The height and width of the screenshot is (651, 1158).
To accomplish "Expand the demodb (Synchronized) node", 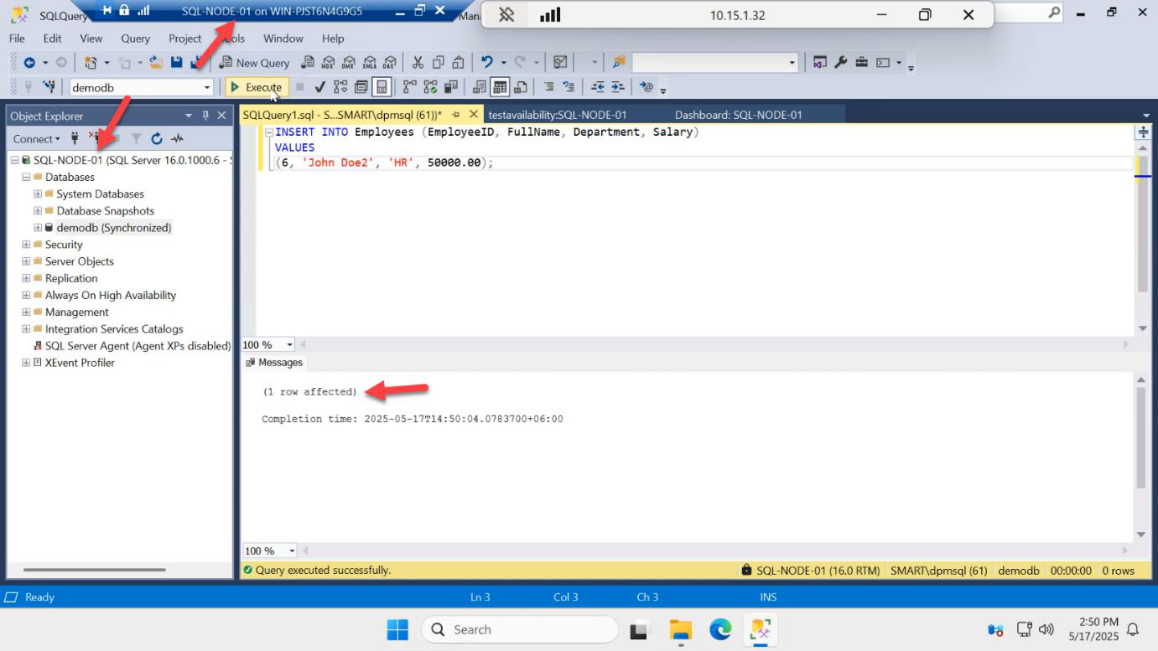I will tap(38, 227).
